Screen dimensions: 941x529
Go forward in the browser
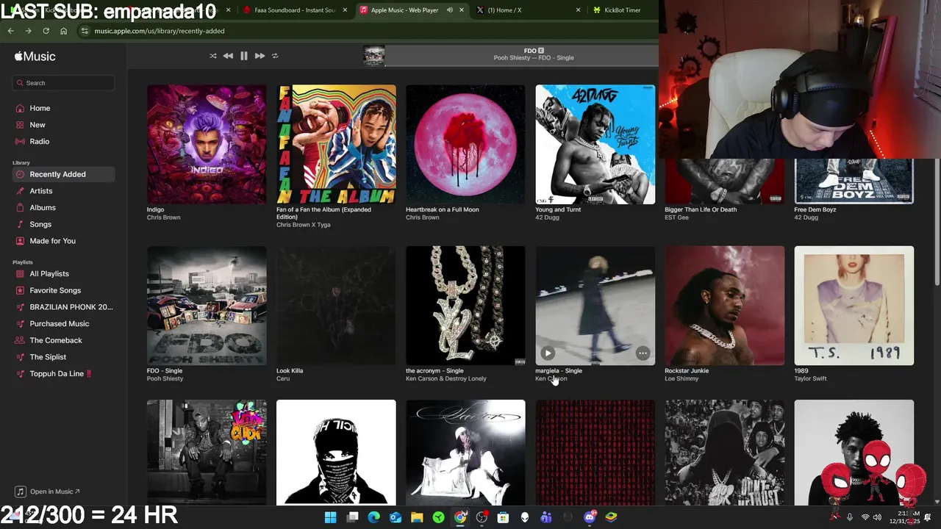coord(28,31)
